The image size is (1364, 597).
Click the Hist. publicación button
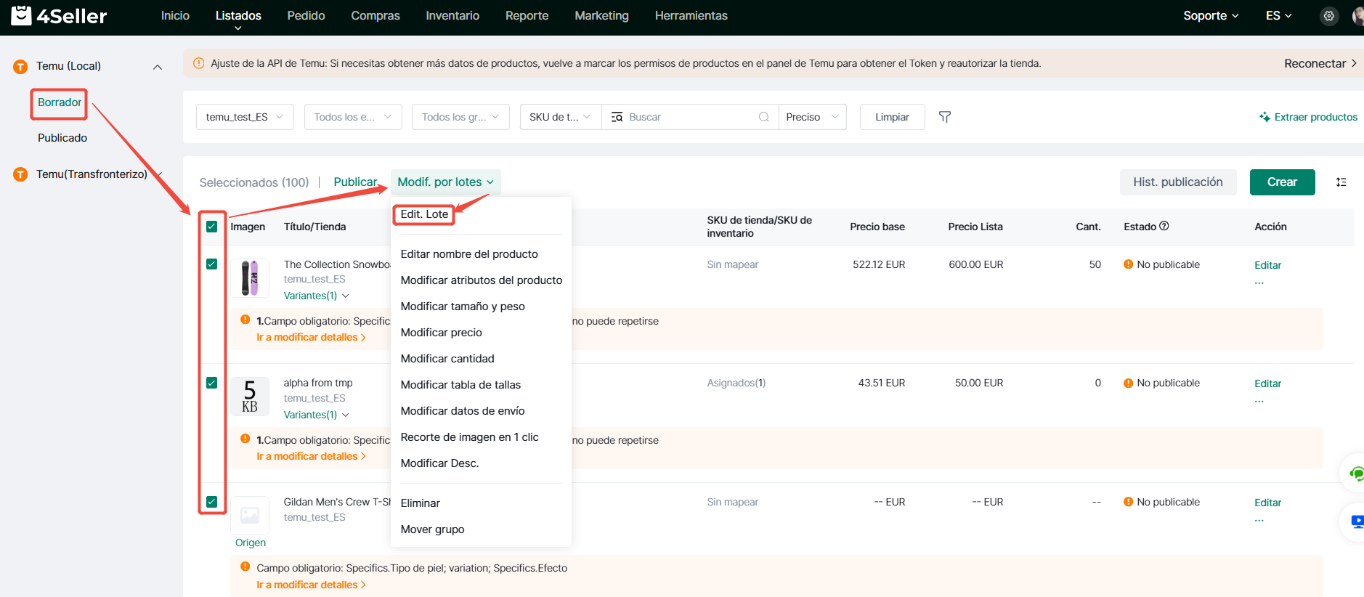tap(1177, 182)
